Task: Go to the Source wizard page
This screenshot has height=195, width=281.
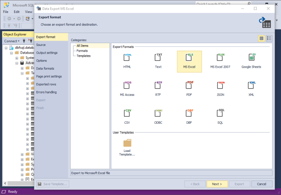Action: pyautogui.click(x=51, y=45)
